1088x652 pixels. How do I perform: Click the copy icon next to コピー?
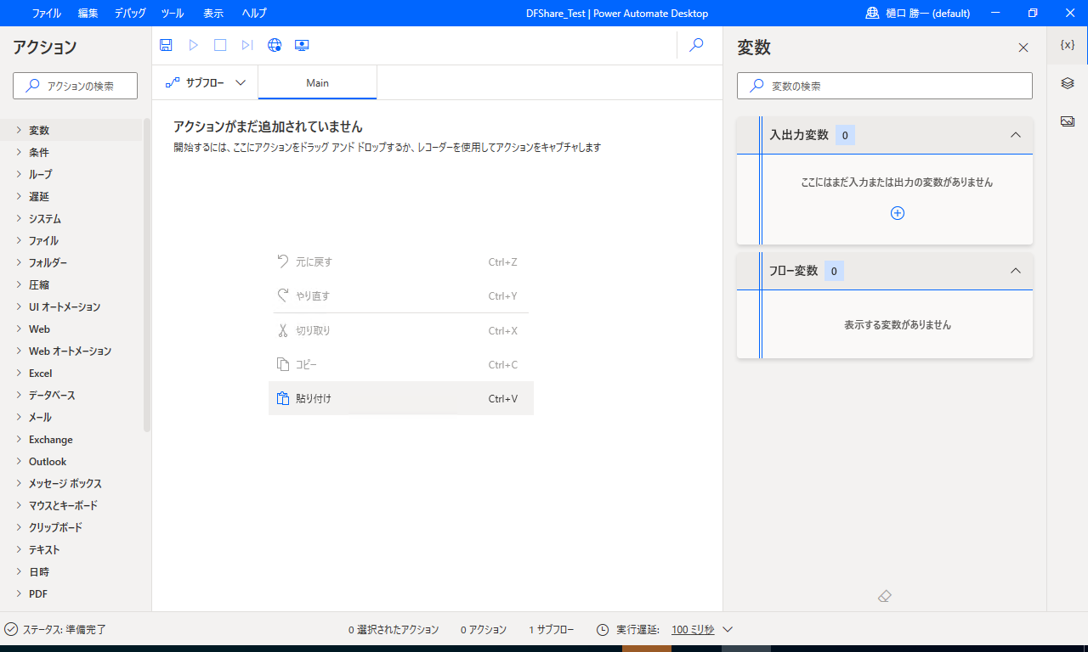pos(284,364)
